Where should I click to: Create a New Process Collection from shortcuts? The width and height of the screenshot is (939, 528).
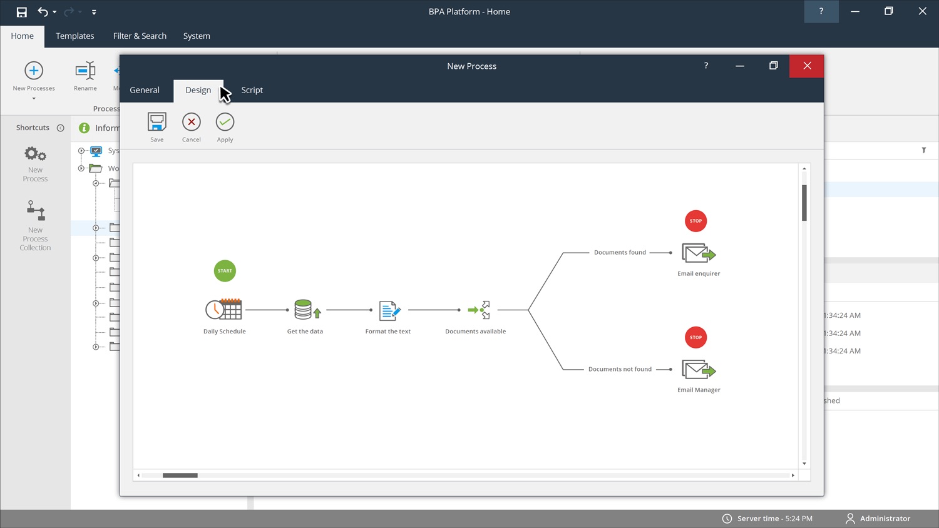click(35, 224)
